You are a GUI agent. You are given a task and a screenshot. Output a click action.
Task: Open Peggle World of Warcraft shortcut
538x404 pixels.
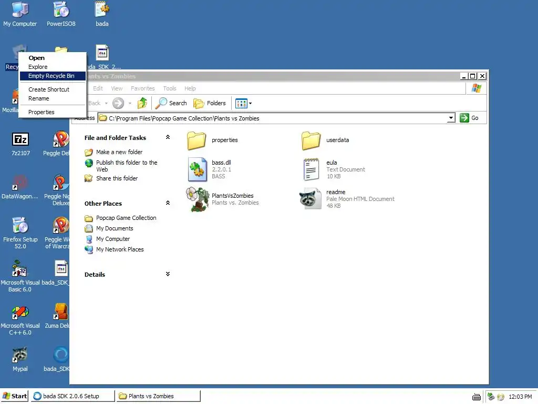(58, 233)
